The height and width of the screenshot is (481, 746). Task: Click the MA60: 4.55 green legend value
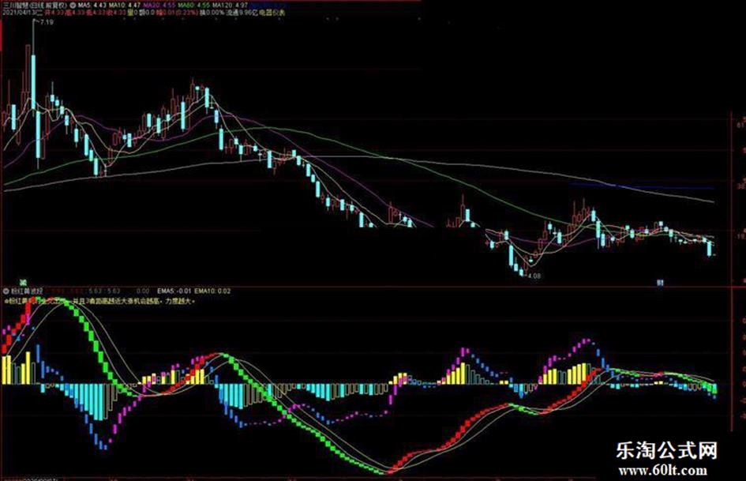(x=194, y=6)
